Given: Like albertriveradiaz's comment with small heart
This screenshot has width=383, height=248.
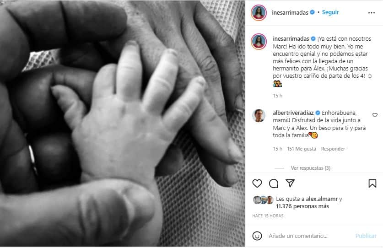Looking at the screenshot, I should (x=375, y=115).
